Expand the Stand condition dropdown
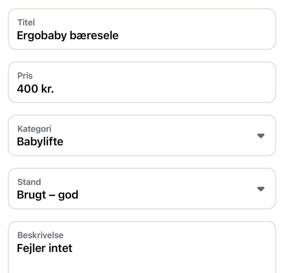Screen dimensions: 284x273 point(142,189)
